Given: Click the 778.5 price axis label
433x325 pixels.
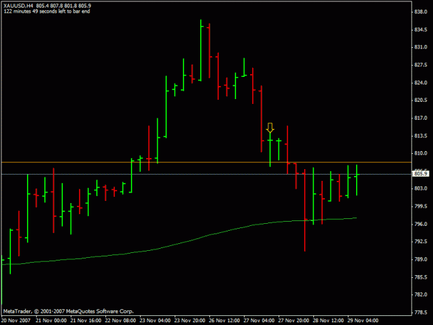Looking at the screenshot, I should 421,313.
